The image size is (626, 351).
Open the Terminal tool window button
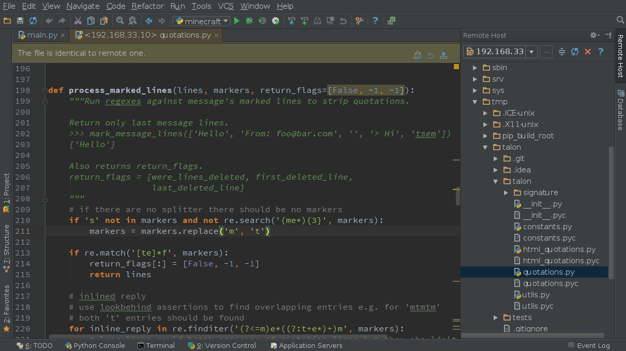156,346
